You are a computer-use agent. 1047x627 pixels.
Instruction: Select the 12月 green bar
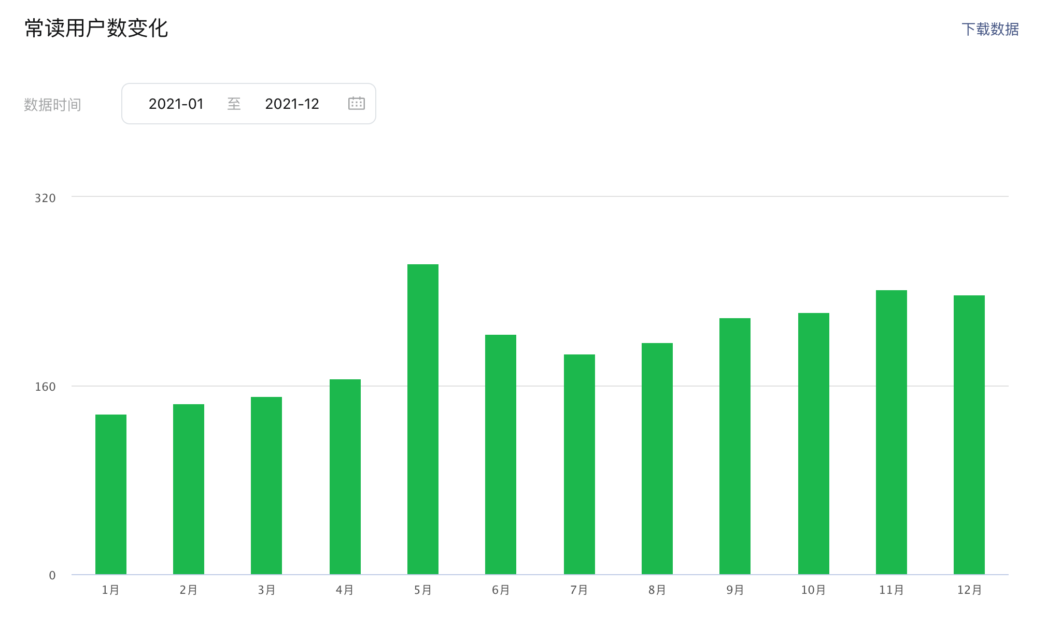click(x=969, y=435)
